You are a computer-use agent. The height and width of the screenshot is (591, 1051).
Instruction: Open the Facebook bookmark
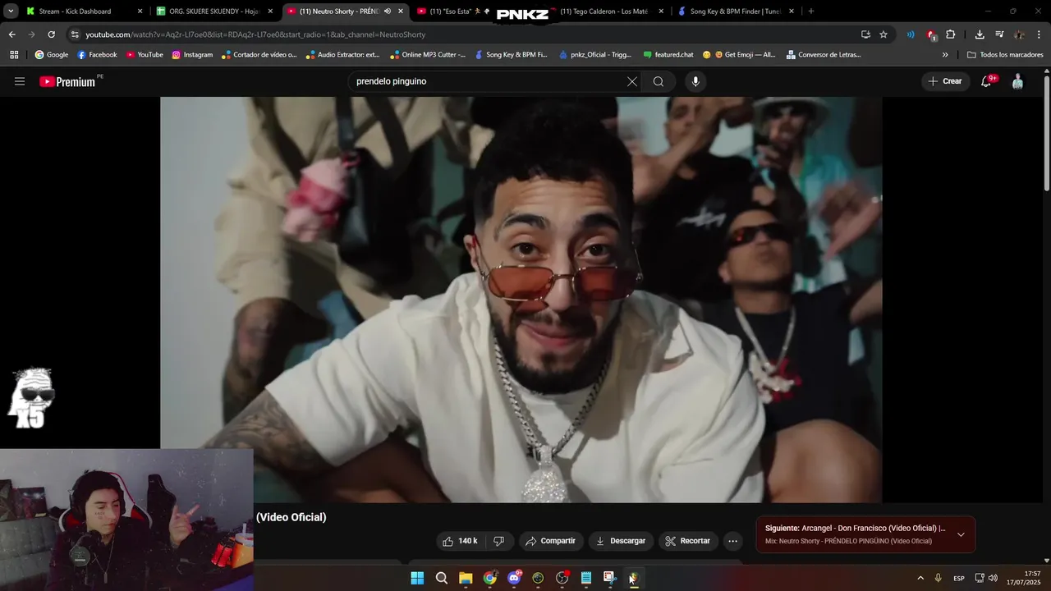tap(97, 55)
